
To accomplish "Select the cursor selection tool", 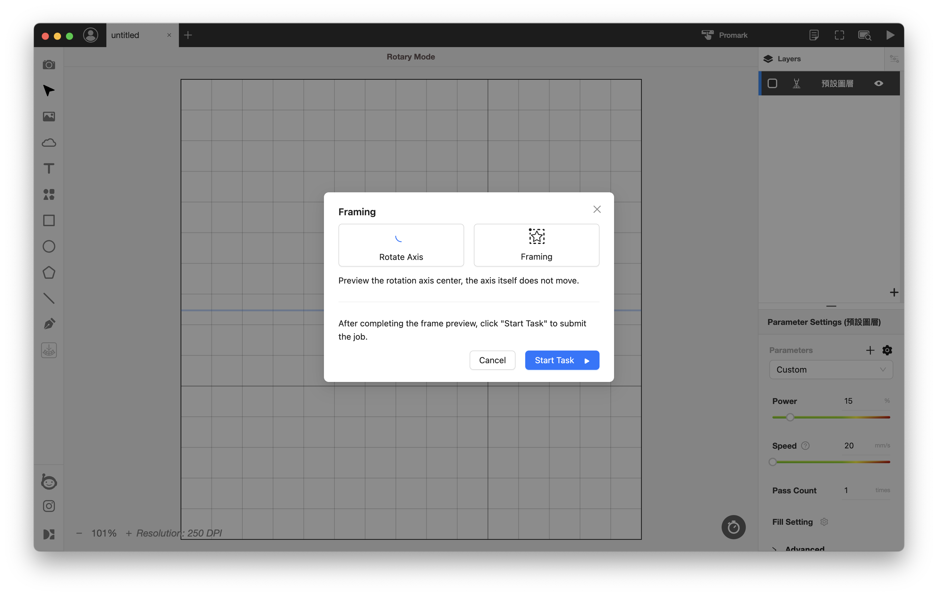I will 49,90.
